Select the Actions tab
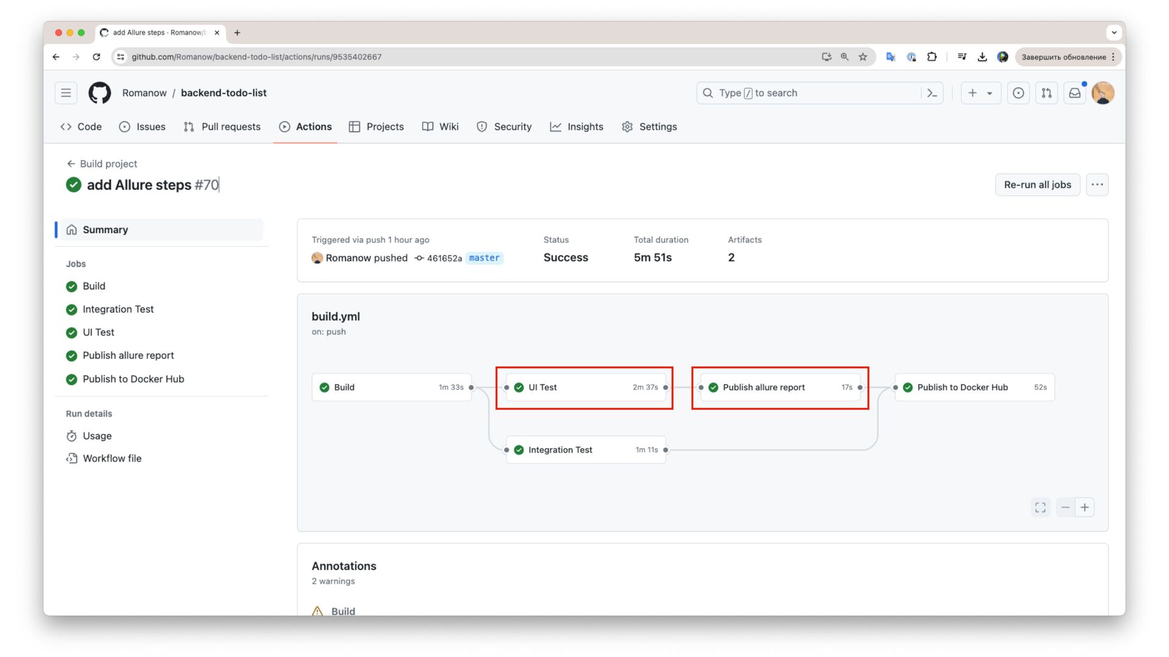 tap(305, 127)
